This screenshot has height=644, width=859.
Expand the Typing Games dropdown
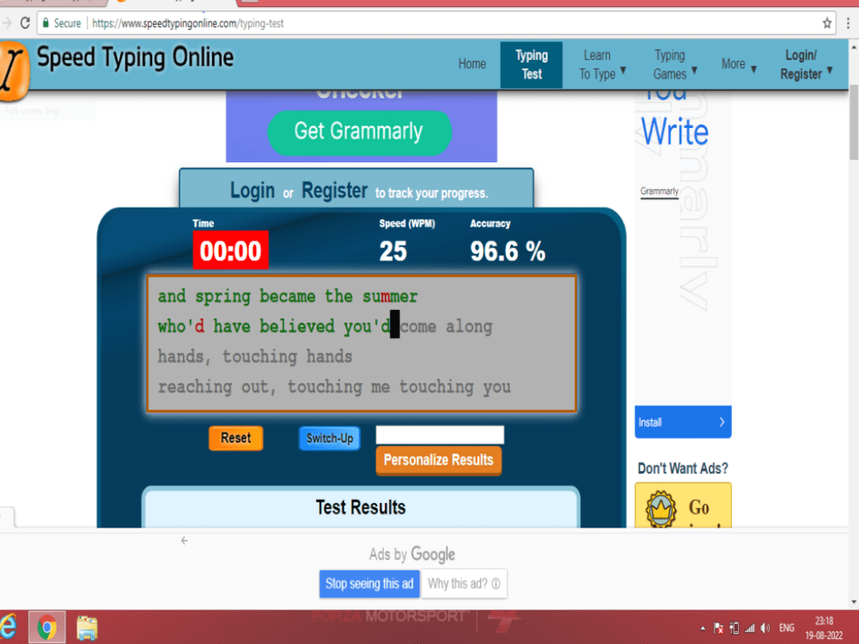(675, 64)
